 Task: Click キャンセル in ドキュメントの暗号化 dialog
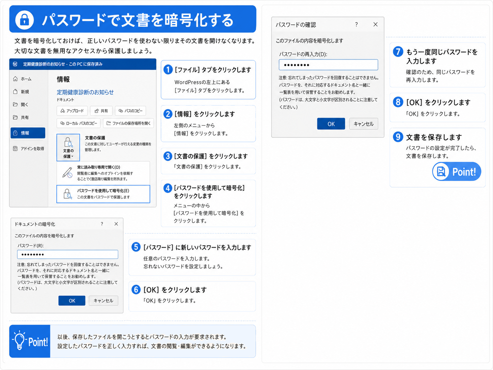click(104, 301)
